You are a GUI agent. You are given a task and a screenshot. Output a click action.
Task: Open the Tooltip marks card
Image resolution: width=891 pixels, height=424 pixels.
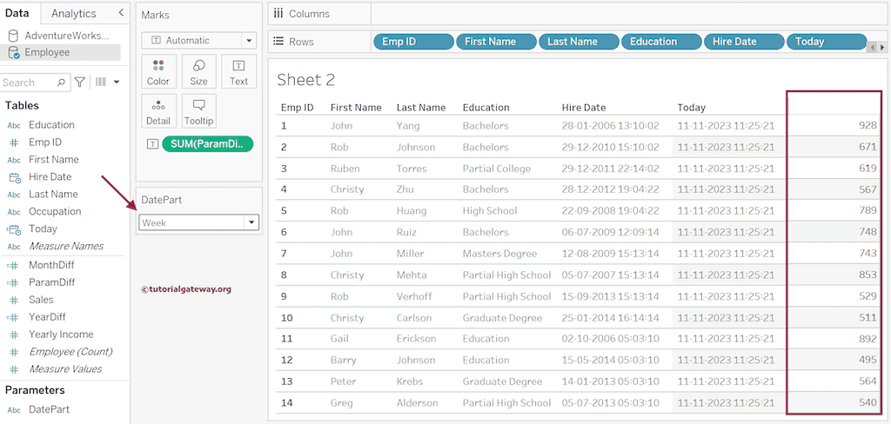click(x=199, y=111)
